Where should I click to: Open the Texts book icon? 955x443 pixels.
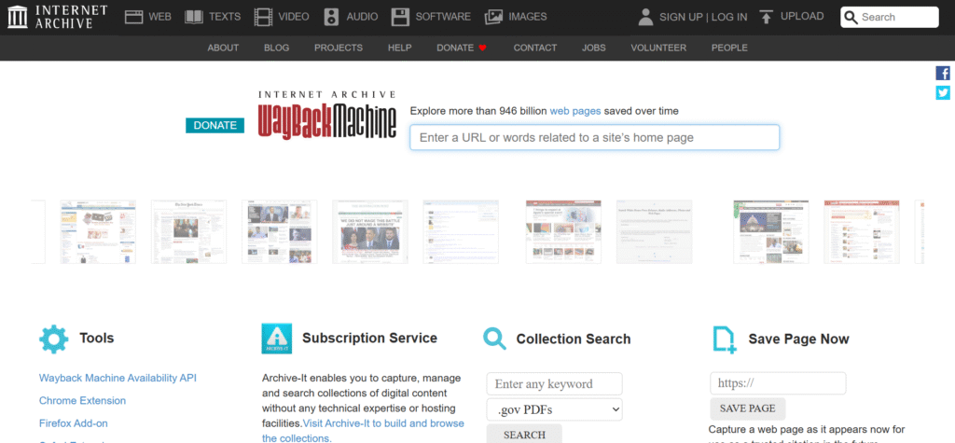point(194,17)
